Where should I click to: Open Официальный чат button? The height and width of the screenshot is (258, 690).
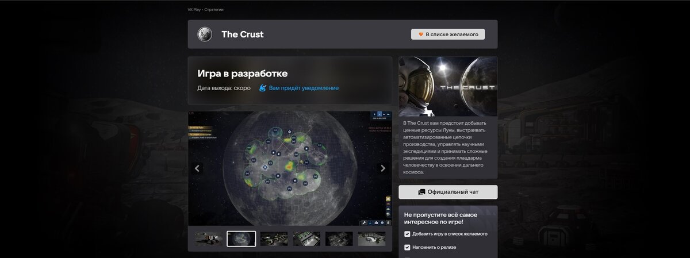[x=448, y=192]
